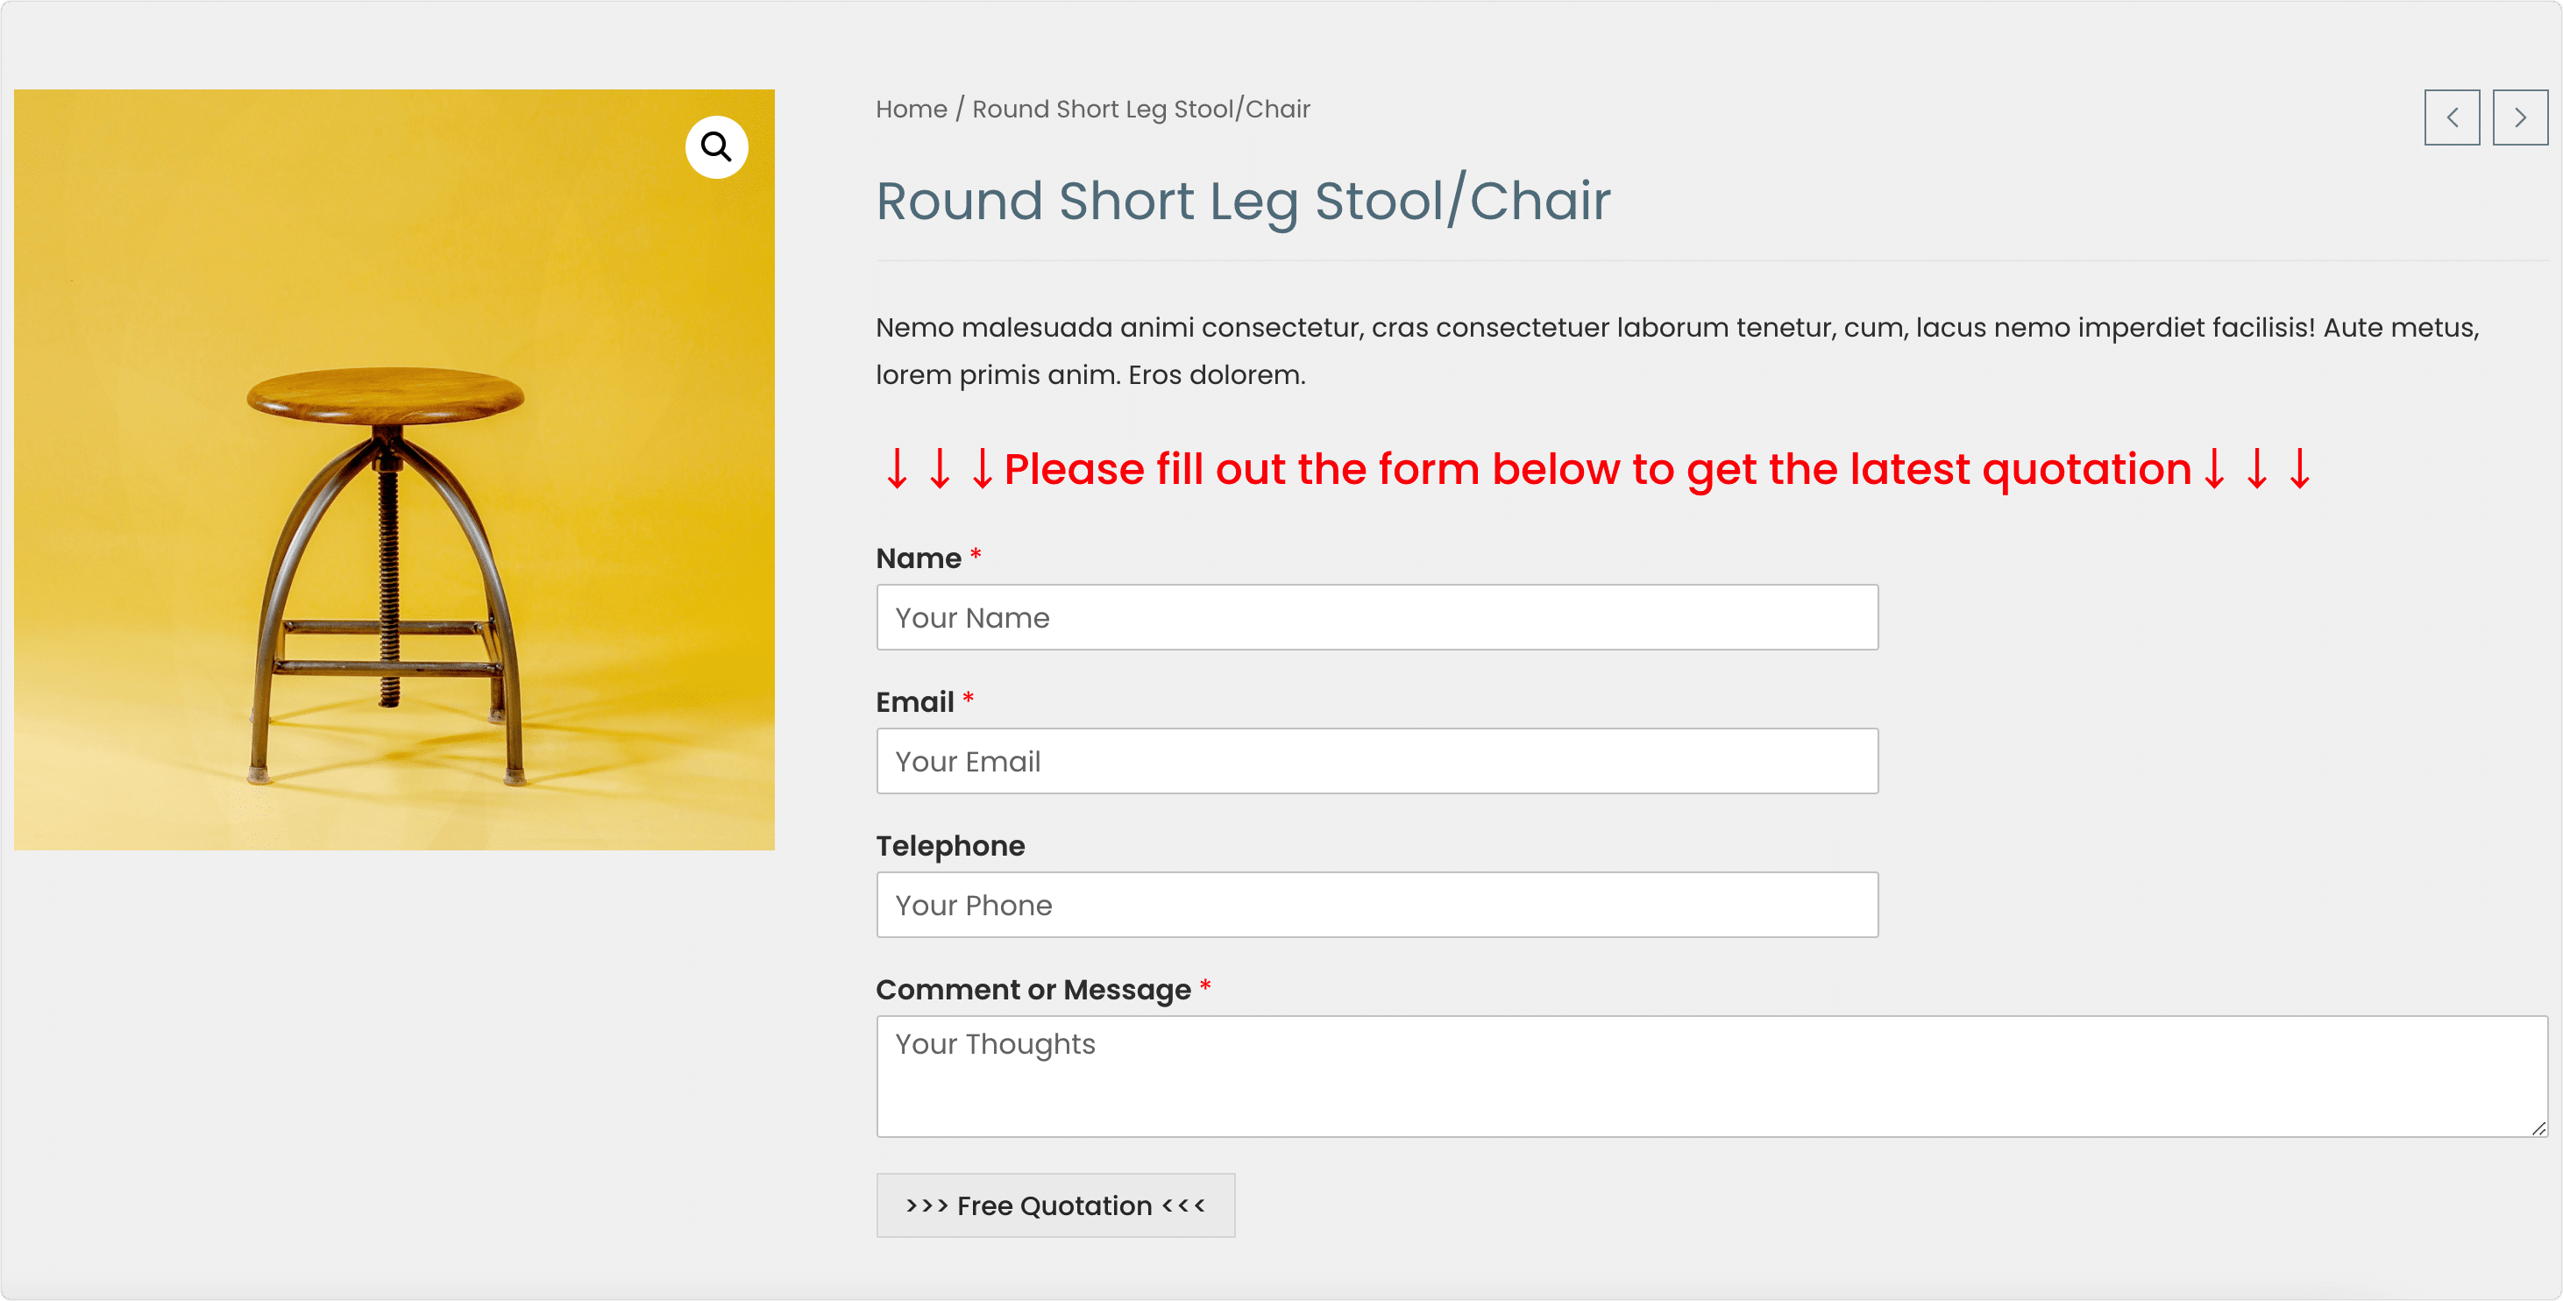Click the Name field label
Screen dimensions: 2563x1301
tap(919, 558)
